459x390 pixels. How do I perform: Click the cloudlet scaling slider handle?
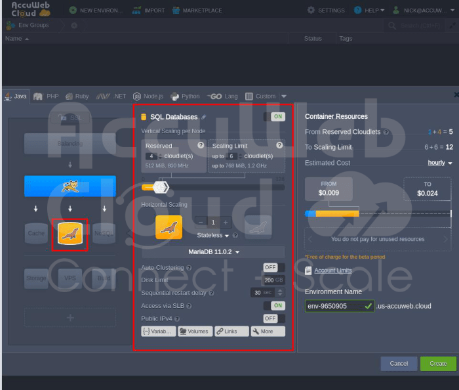coord(161,187)
